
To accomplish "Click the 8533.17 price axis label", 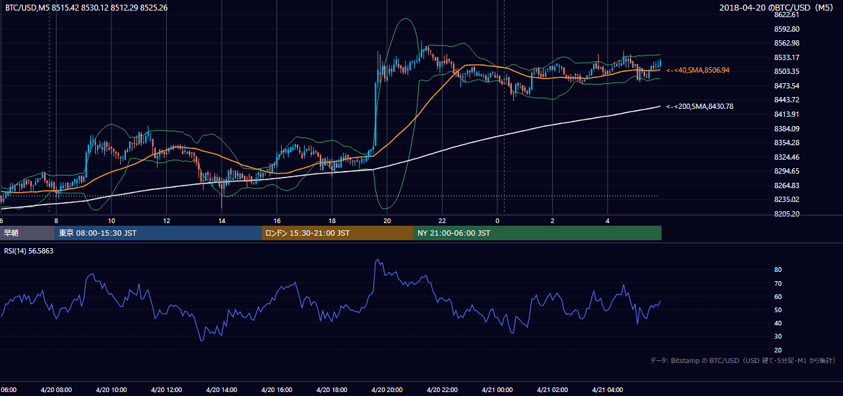I will point(787,57).
